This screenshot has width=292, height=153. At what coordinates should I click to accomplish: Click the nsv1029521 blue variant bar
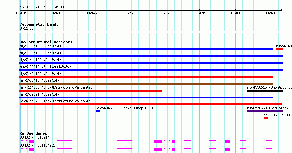coord(146,98)
